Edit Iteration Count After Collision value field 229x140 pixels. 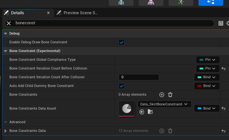click(139, 77)
